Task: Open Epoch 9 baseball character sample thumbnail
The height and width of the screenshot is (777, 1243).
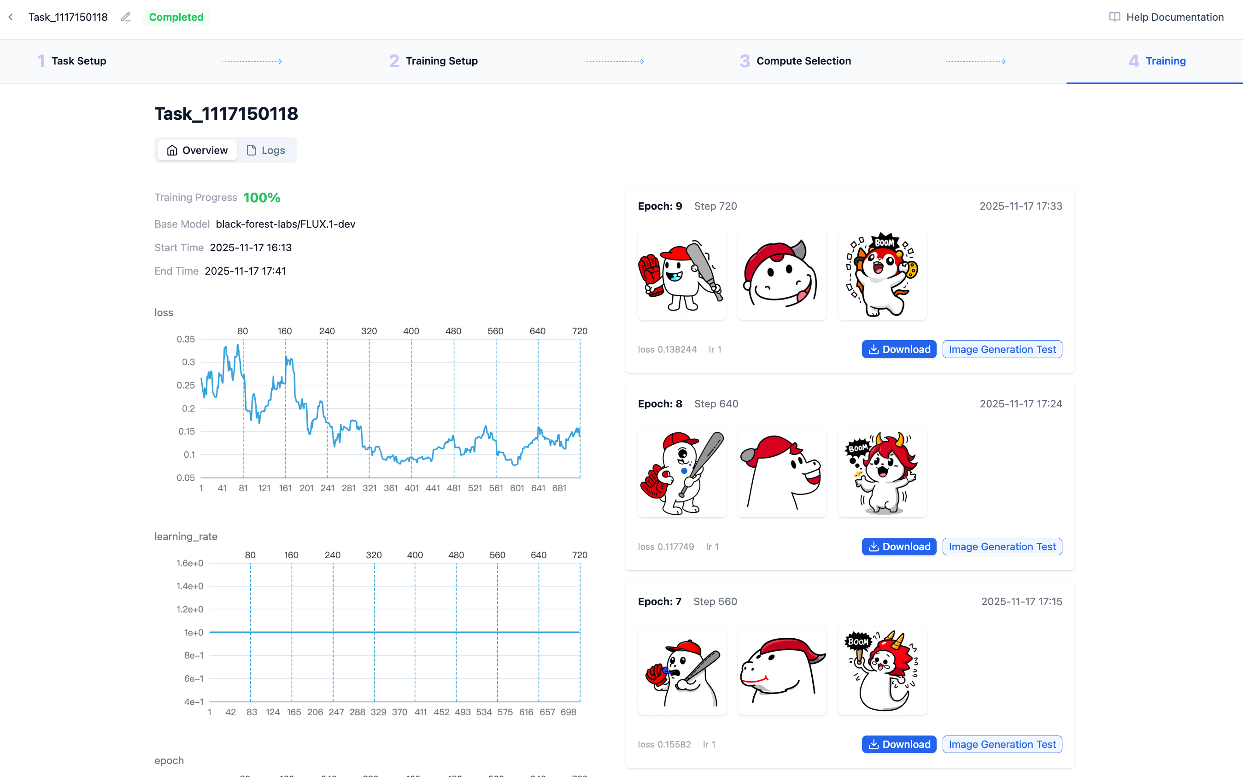Action: 681,276
